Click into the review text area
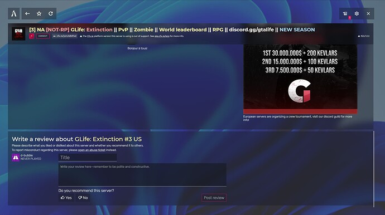385x215 pixels. (142, 175)
